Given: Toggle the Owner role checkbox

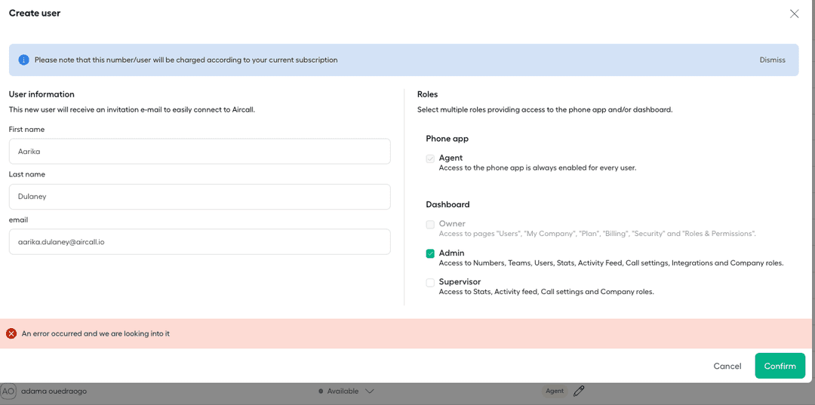Looking at the screenshot, I should pyautogui.click(x=430, y=224).
